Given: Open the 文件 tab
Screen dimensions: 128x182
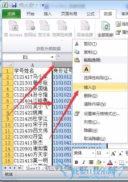Looking at the screenshot, I should click(x=11, y=14).
